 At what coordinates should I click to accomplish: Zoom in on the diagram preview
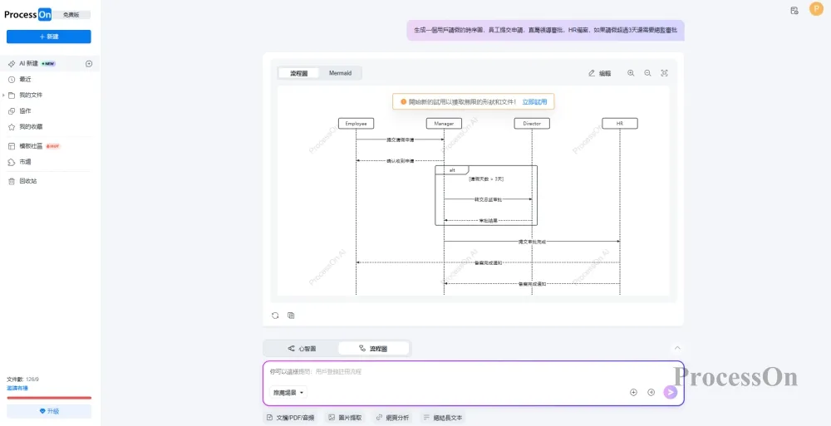(631, 73)
